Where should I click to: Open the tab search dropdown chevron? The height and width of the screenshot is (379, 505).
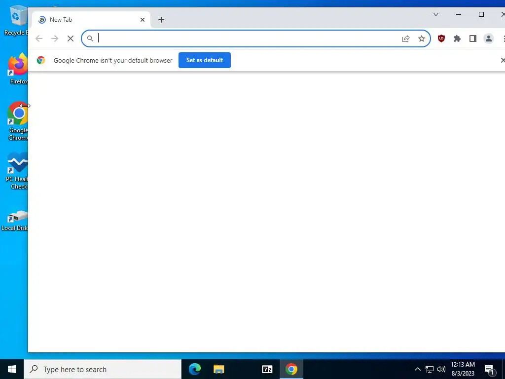click(x=436, y=14)
